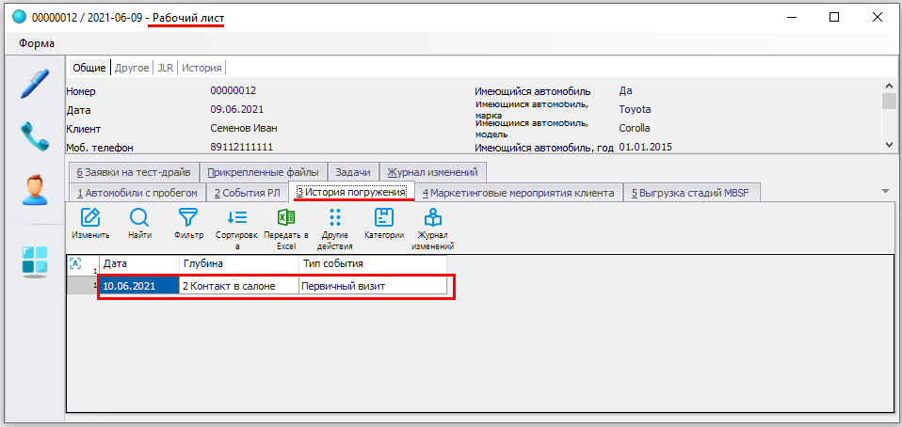Select the 10.06.2021 date cell
The width and height of the screenshot is (902, 427).
coord(138,286)
